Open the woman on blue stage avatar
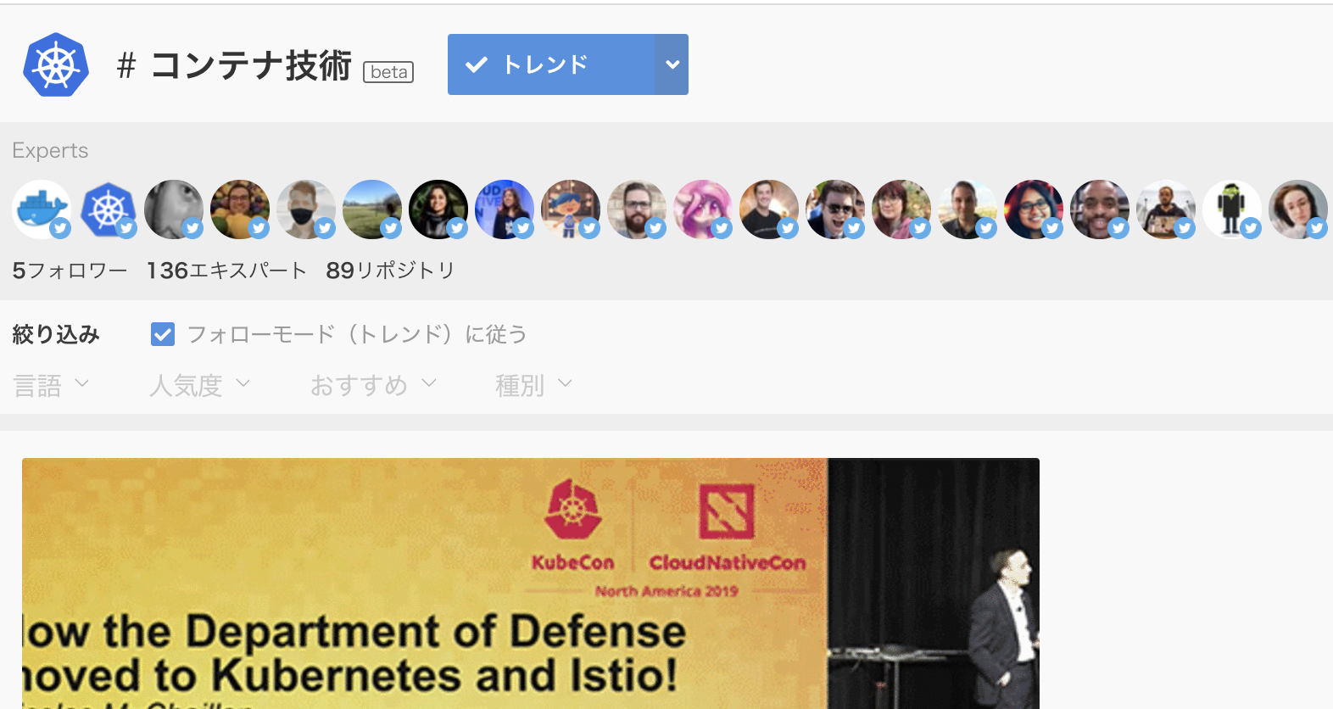The height and width of the screenshot is (709, 1333). 505,209
